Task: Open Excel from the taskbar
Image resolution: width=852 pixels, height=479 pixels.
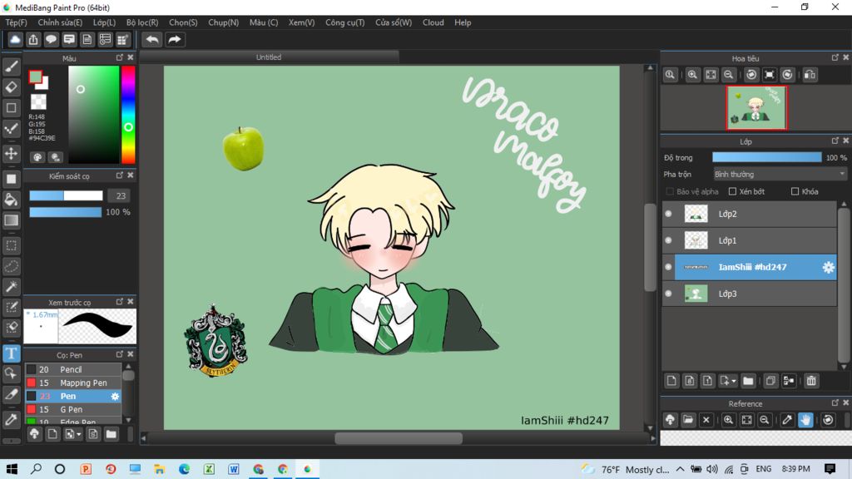Action: tap(209, 469)
